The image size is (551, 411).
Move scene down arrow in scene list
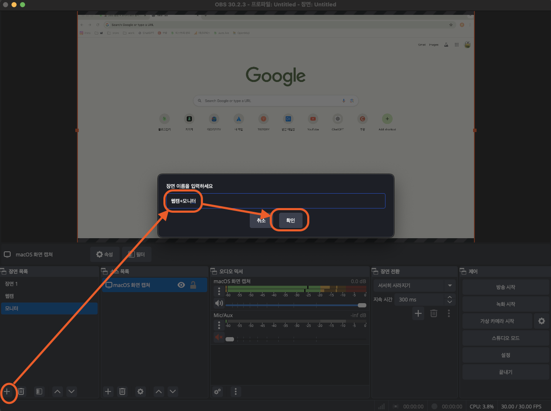pos(71,391)
